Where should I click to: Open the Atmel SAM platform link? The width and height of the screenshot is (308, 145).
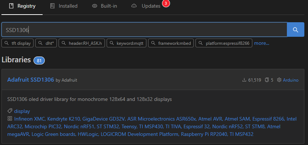237,119
